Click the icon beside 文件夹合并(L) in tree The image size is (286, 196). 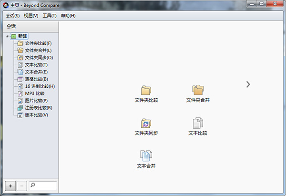(x=20, y=51)
